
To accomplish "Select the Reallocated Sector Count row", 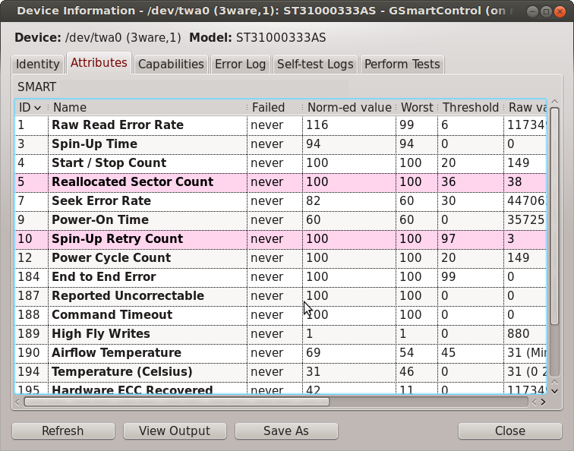I will coord(281,182).
